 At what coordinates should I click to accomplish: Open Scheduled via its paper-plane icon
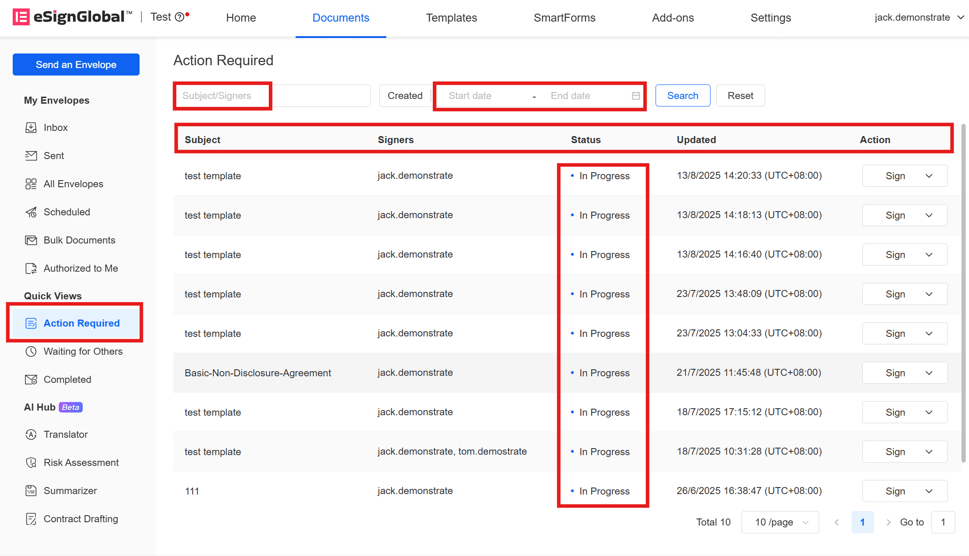31,212
